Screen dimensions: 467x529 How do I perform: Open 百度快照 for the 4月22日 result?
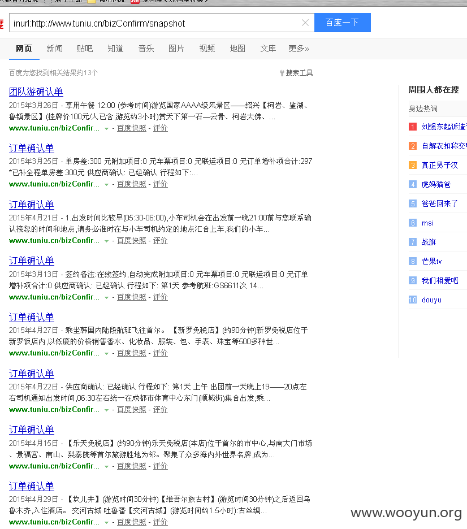point(132,410)
